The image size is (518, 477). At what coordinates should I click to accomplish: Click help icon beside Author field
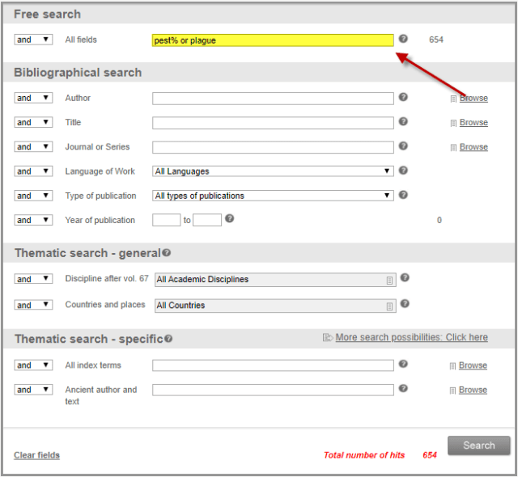pyautogui.click(x=403, y=97)
